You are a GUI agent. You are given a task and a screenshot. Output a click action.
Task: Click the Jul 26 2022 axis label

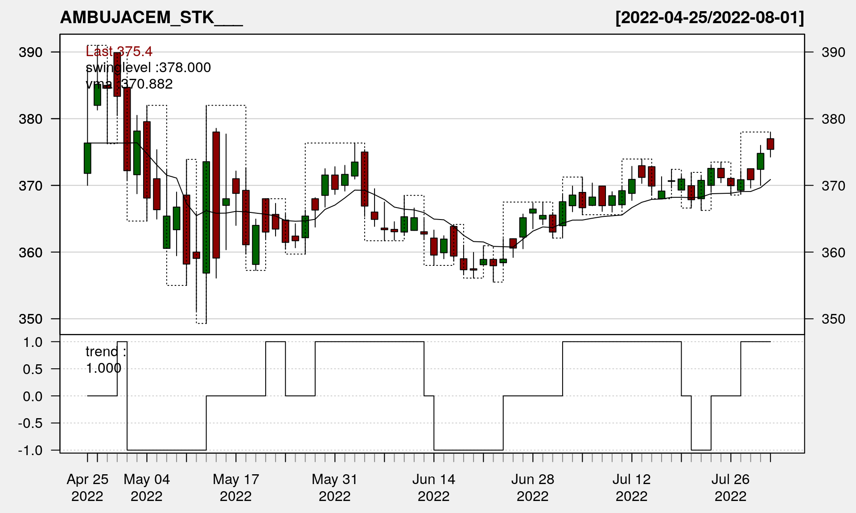[x=730, y=487]
